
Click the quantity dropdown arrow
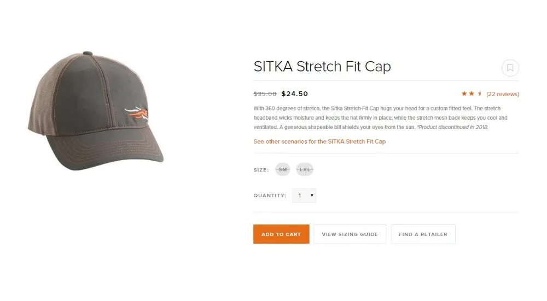coord(312,196)
